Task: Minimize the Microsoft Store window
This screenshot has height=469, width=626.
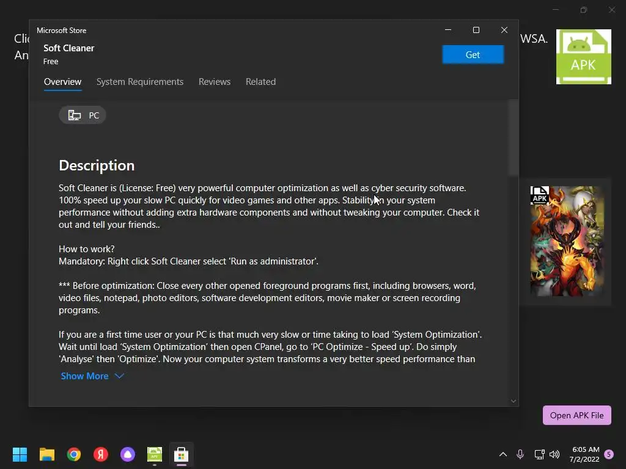Action: [448, 30]
